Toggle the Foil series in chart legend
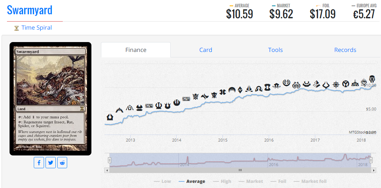Viewport: 381px width, 188px height. coord(279,181)
